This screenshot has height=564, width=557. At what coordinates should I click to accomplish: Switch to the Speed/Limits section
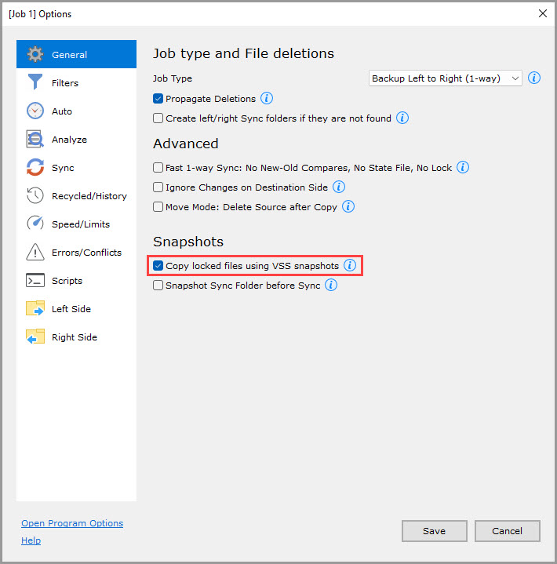[80, 224]
